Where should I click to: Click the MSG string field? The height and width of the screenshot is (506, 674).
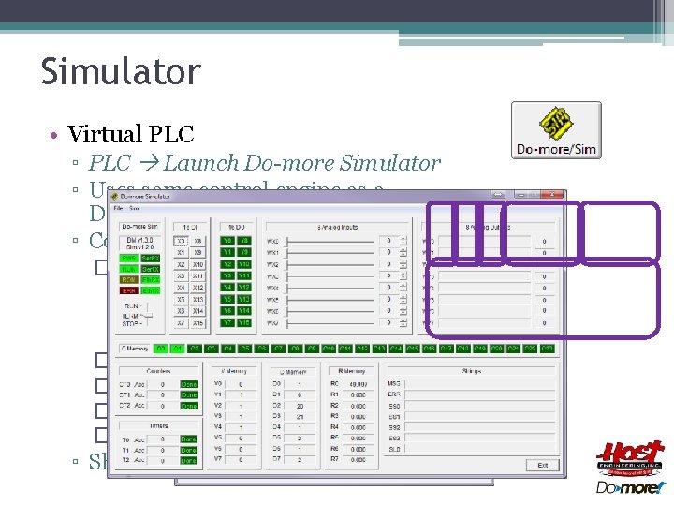(479, 384)
